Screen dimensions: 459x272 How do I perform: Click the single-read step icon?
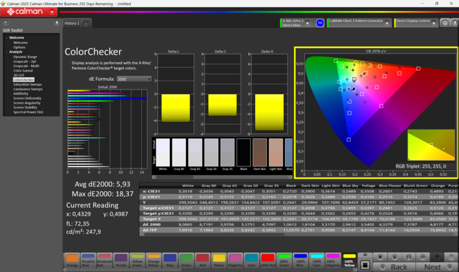[409, 257]
